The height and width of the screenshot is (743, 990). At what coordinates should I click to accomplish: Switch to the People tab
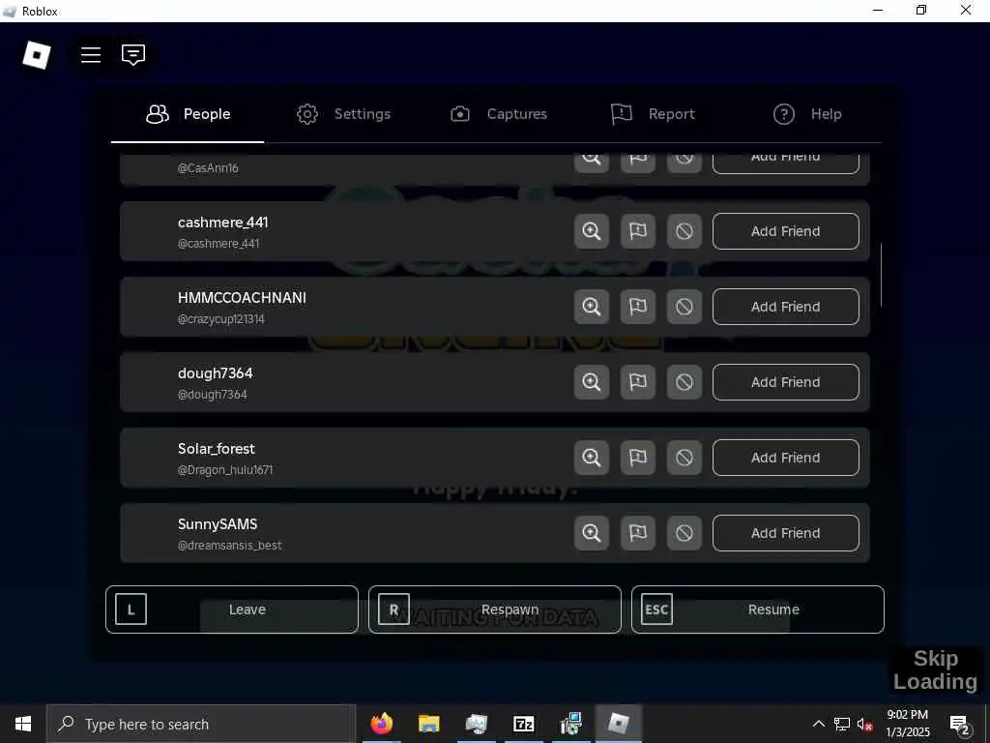[188, 114]
